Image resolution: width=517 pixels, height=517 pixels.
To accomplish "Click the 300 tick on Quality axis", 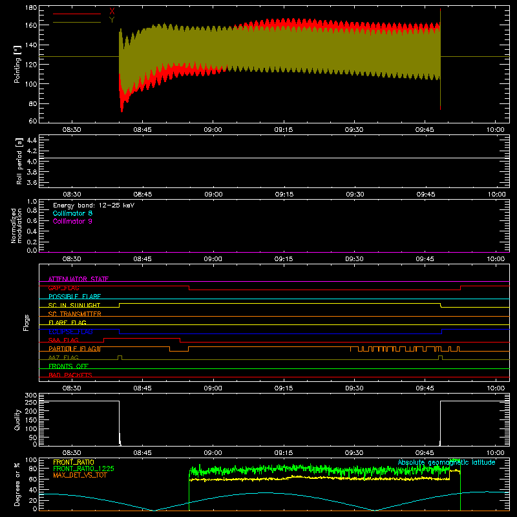I will [x=31, y=396].
